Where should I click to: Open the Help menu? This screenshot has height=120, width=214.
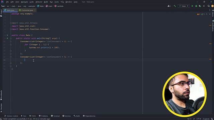tap(76, 2)
